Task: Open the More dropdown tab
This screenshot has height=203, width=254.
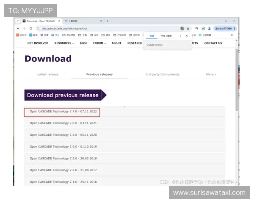Action: tap(211, 74)
